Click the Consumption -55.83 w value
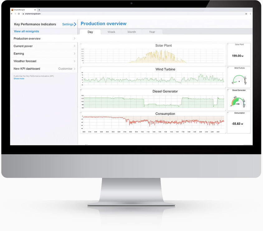This screenshot has width=263, height=231. pos(237,124)
